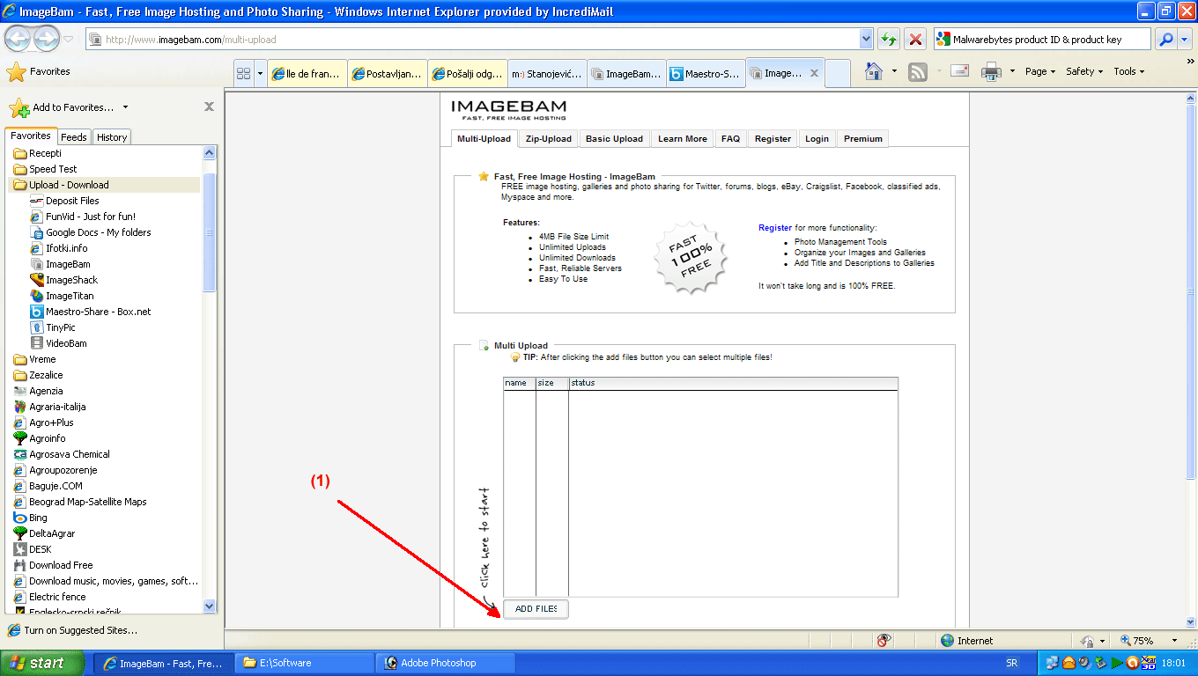Switch to the History tab in the sidebar
Image resolution: width=1198 pixels, height=676 pixels.
click(112, 137)
